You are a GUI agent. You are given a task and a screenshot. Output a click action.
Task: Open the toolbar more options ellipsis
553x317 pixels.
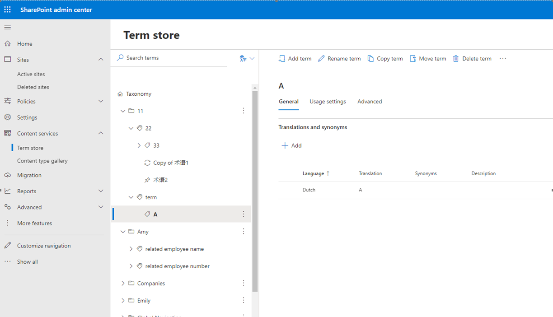[502, 58]
